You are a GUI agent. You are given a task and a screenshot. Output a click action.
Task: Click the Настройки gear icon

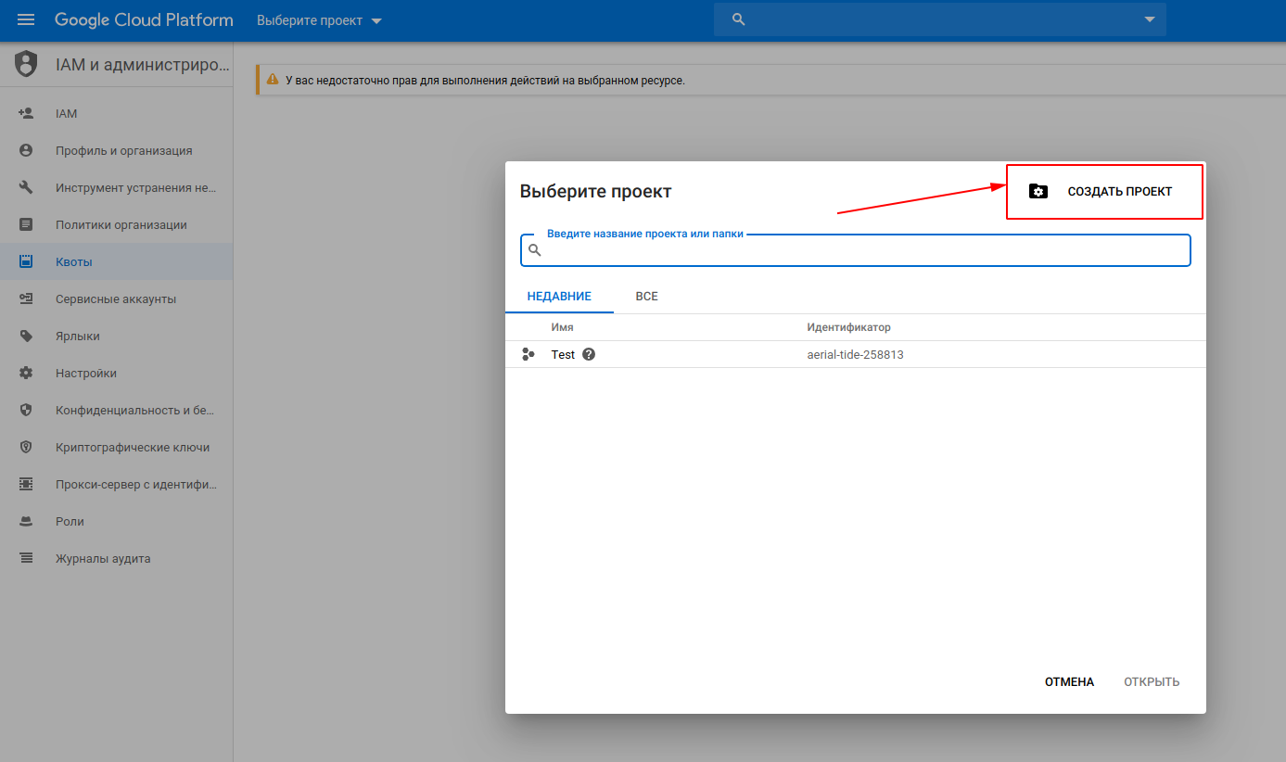click(26, 373)
